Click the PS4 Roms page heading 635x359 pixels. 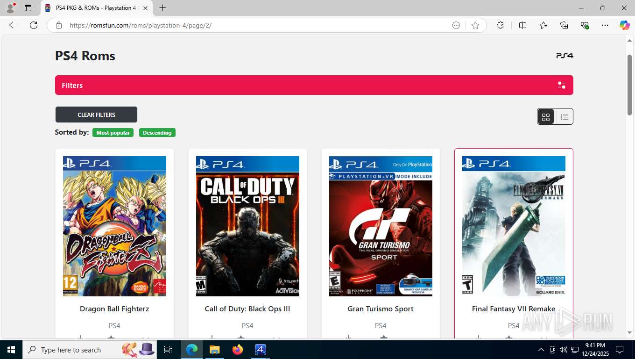coord(85,56)
